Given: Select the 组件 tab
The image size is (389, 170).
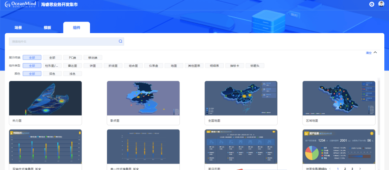Looking at the screenshot, I should [x=76, y=28].
